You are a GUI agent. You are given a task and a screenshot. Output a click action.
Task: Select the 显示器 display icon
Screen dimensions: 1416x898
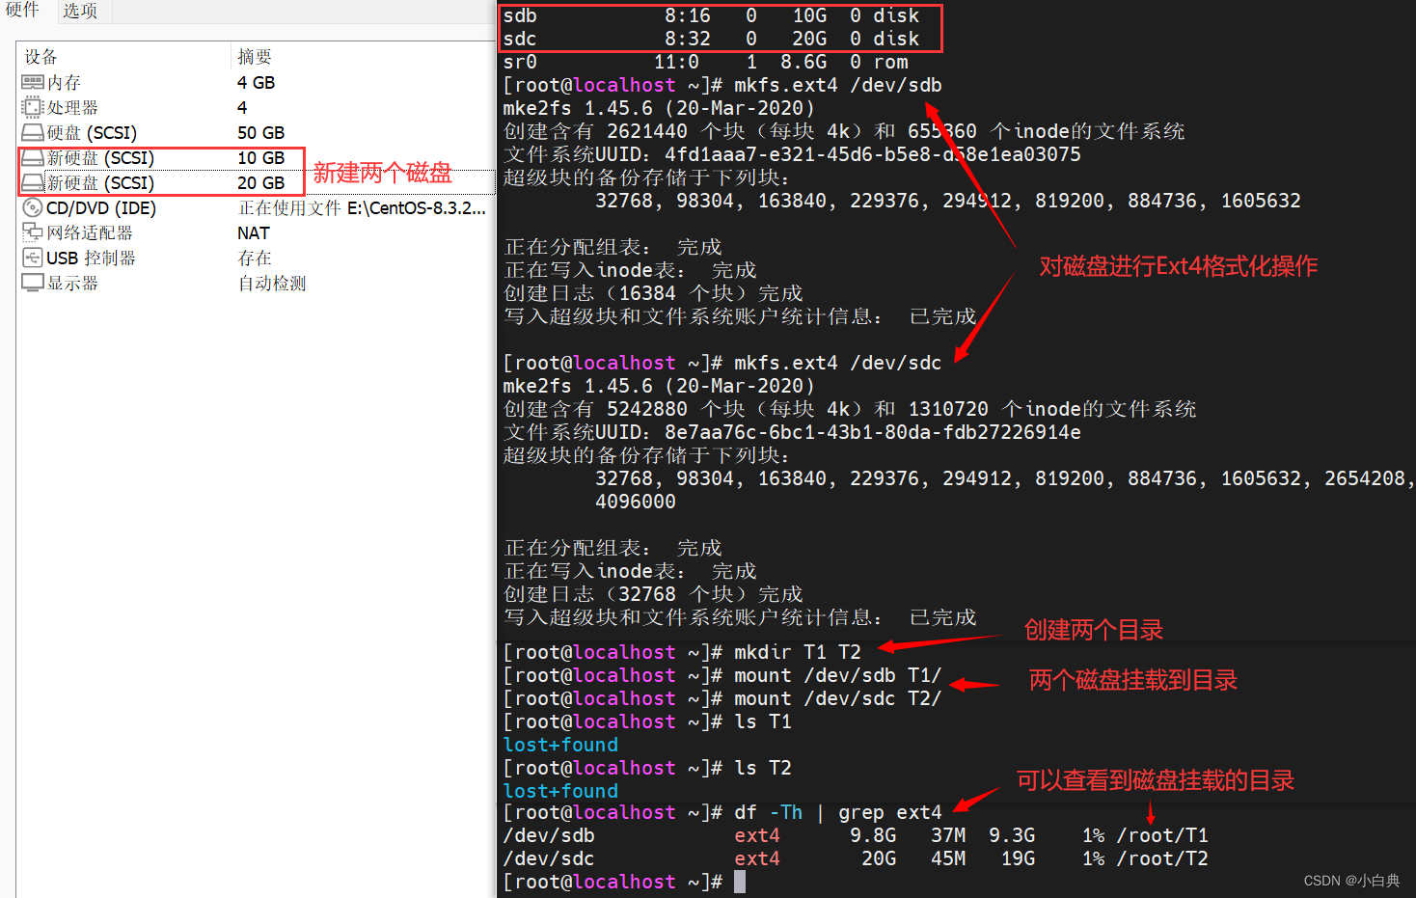pyautogui.click(x=33, y=284)
